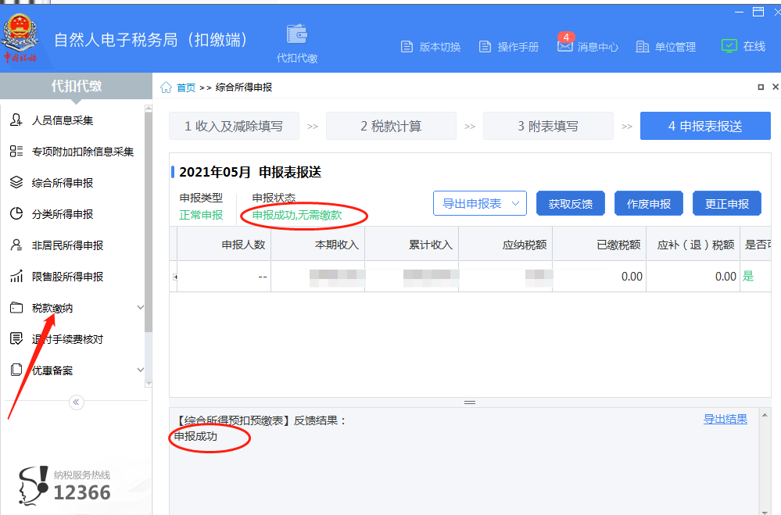The width and height of the screenshot is (781, 515).
Task: Click the 综合所得申报 layers icon
Action: [x=16, y=182]
